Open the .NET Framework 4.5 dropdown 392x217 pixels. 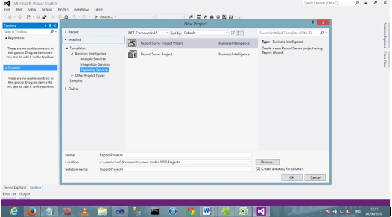coord(148,33)
